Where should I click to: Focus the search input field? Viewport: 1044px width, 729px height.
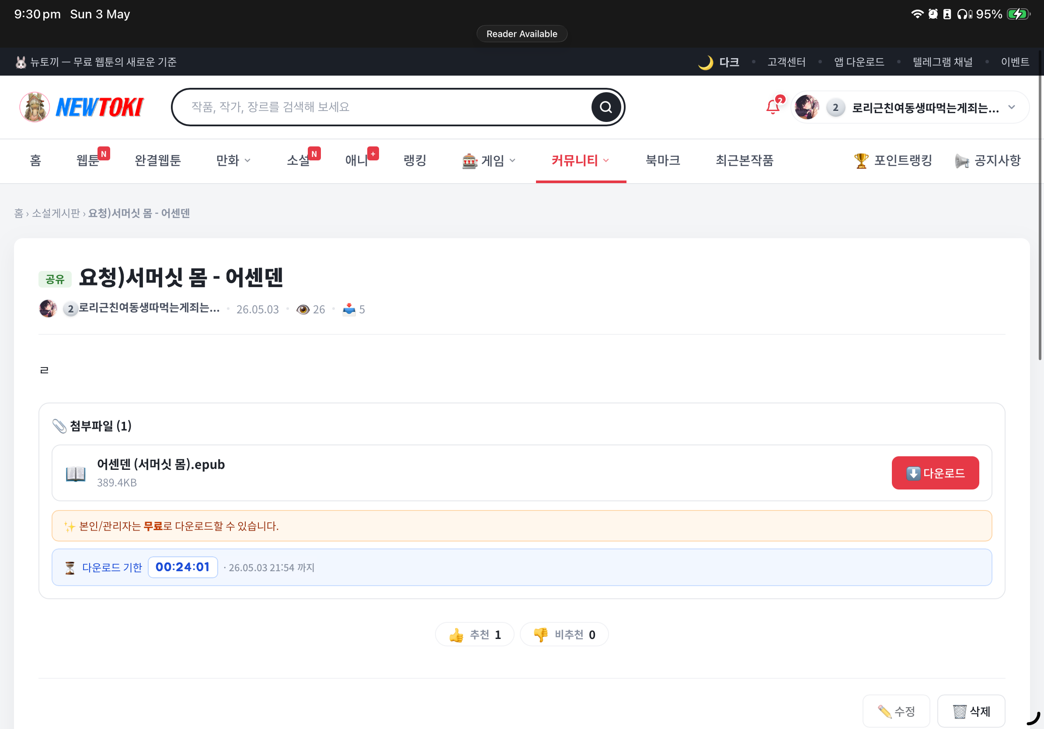382,107
